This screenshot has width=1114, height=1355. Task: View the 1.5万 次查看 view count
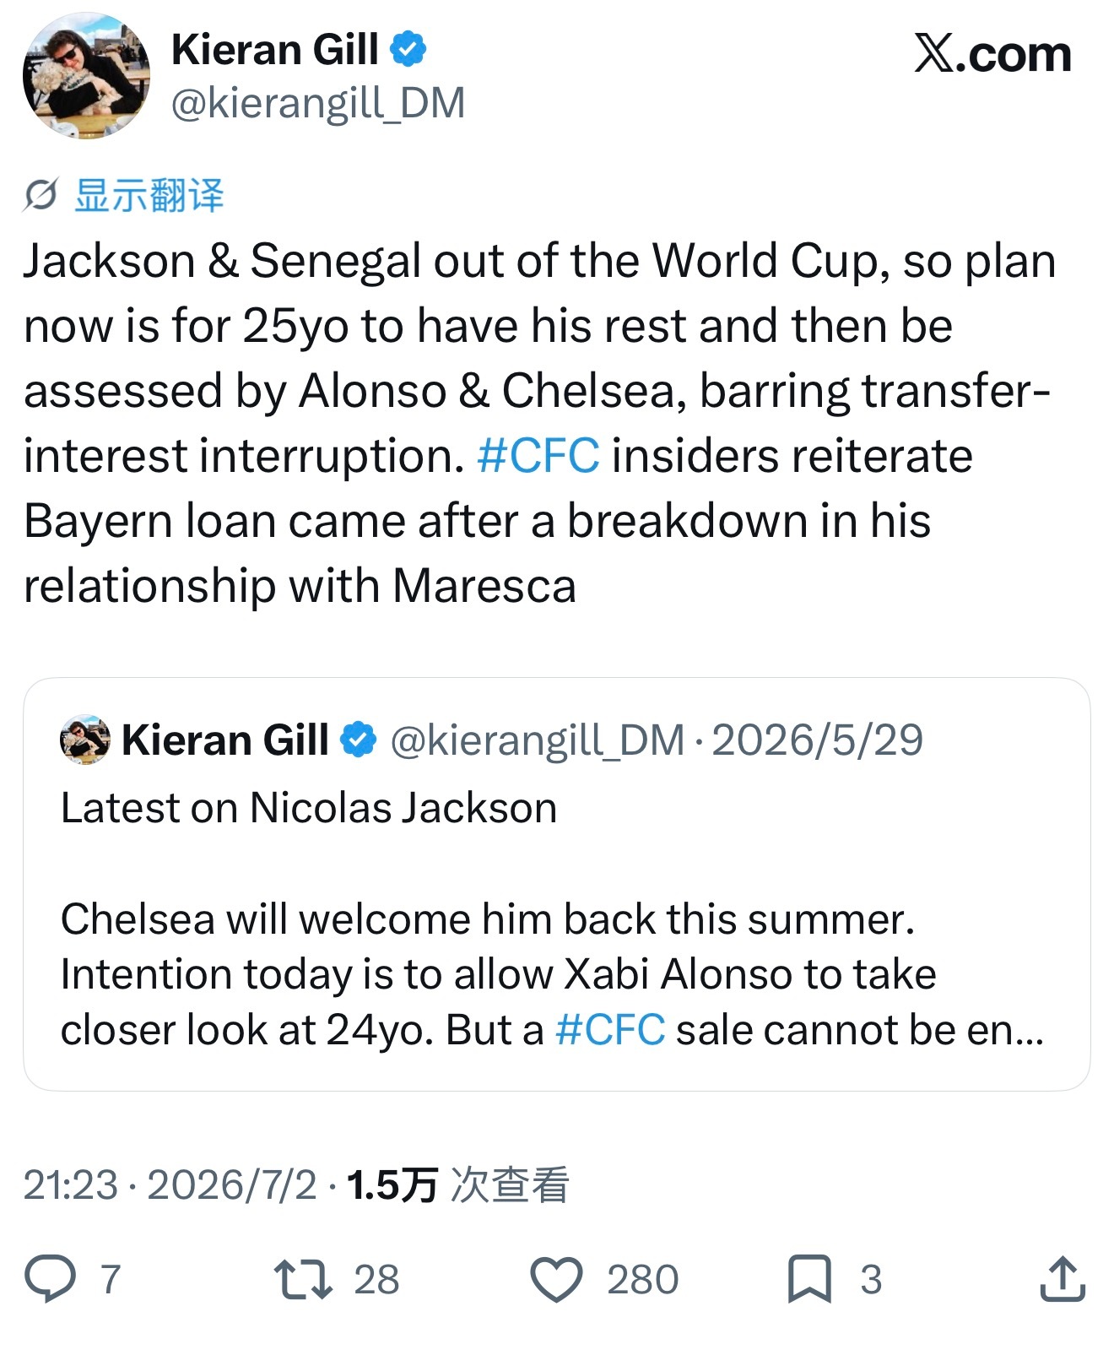[458, 1184]
